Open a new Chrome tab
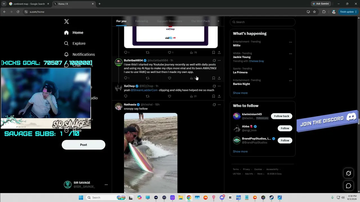Viewport: 360px width, 202px height. (x=99, y=4)
